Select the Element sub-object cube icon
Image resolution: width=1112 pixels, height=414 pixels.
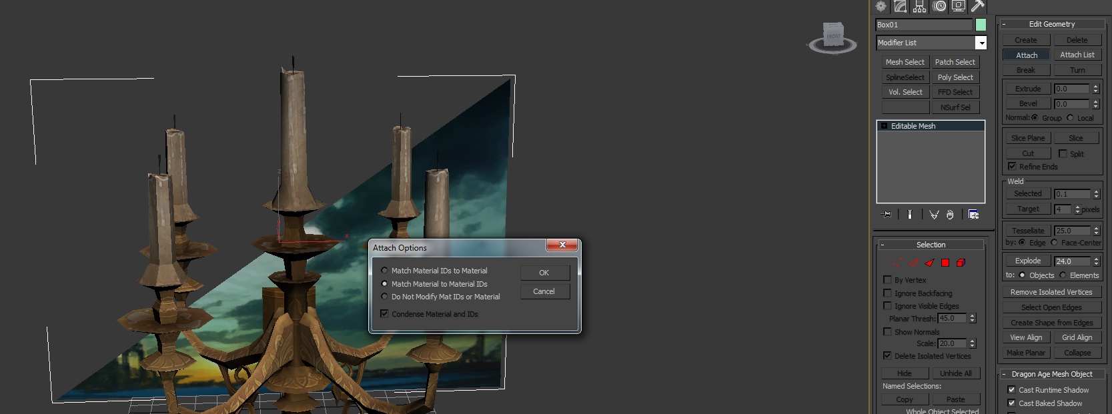tap(961, 263)
